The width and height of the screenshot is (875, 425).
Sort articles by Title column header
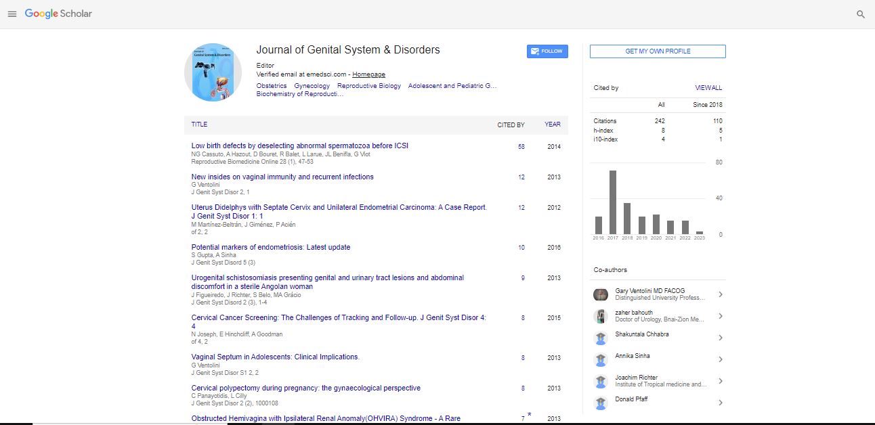point(199,125)
